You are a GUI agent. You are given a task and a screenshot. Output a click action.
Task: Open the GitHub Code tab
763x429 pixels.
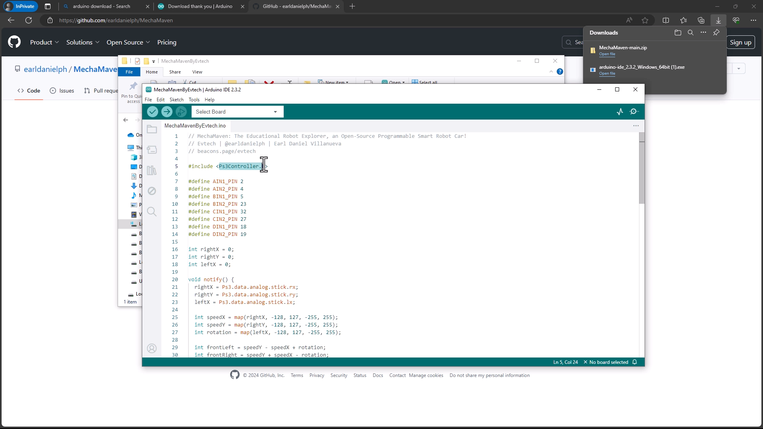coord(29,91)
